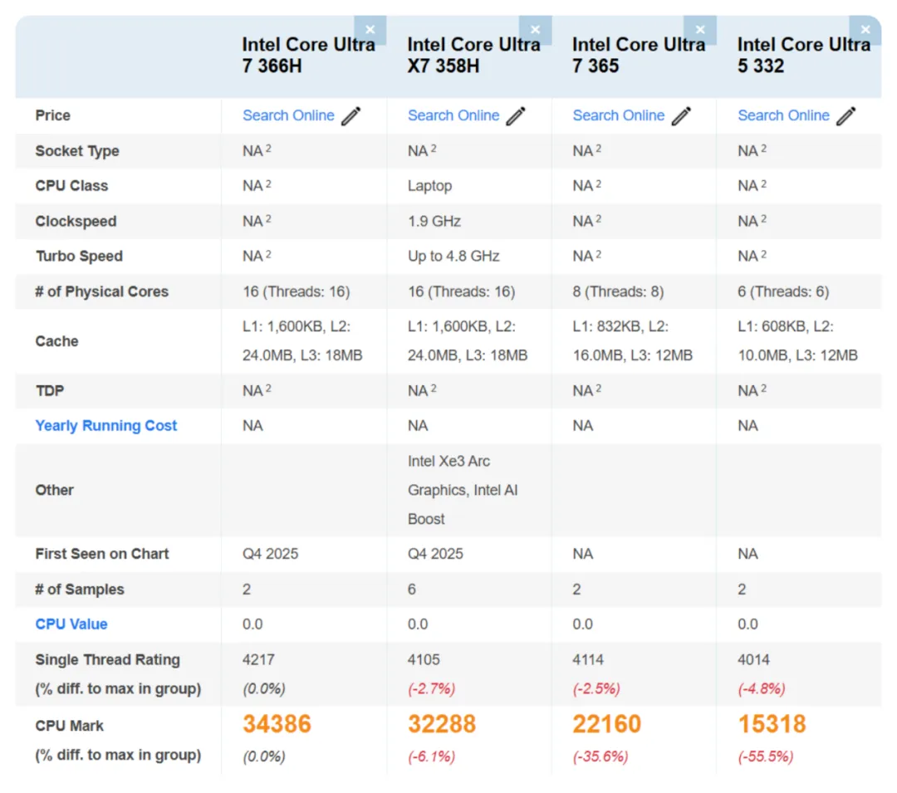Open the CPU Value link
The image size is (897, 793).
[71, 624]
